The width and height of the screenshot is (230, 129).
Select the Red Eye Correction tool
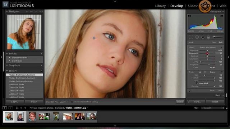click(203, 37)
